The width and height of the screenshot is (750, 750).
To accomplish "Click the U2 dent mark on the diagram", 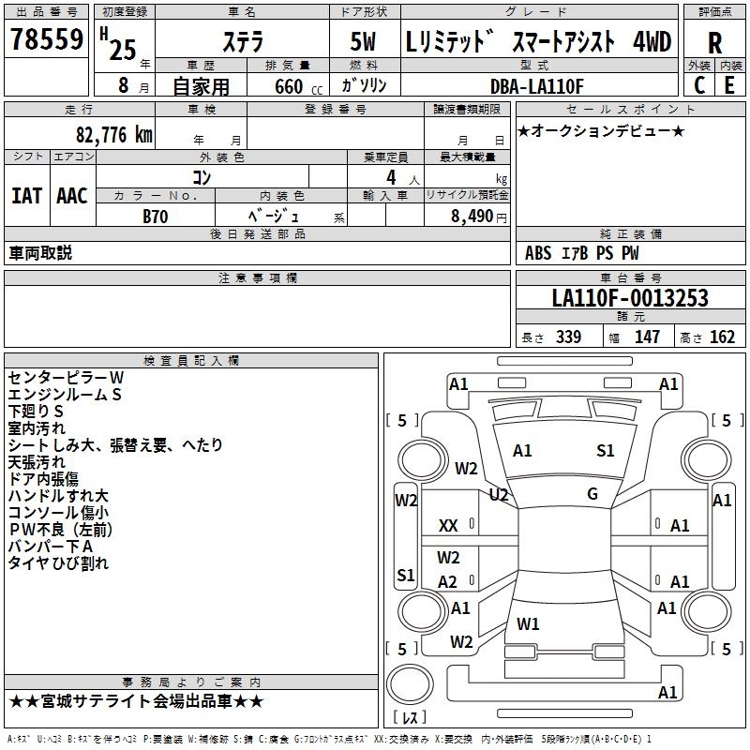I will pyautogui.click(x=499, y=495).
